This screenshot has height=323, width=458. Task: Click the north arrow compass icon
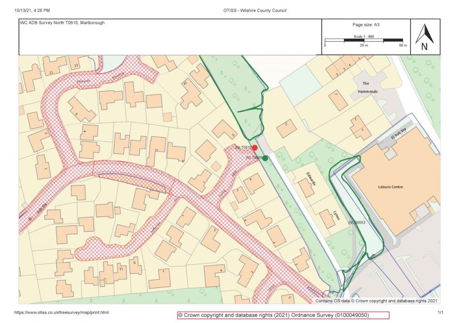(425, 37)
